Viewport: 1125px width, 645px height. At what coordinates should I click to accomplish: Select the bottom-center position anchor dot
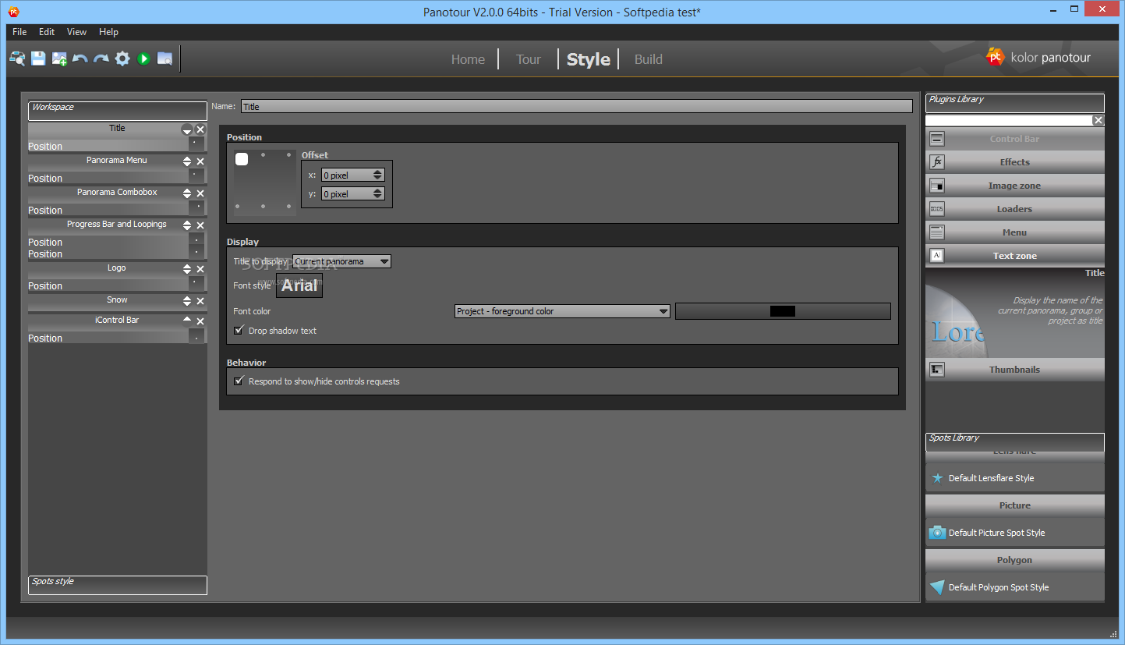point(264,207)
